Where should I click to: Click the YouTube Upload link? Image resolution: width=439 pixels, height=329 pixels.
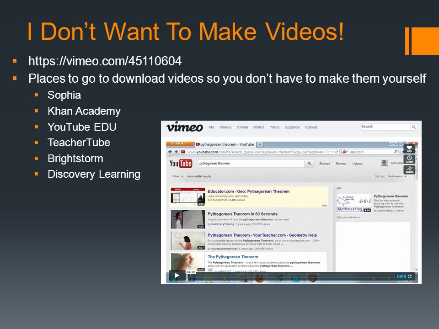pyautogui.click(x=357, y=164)
